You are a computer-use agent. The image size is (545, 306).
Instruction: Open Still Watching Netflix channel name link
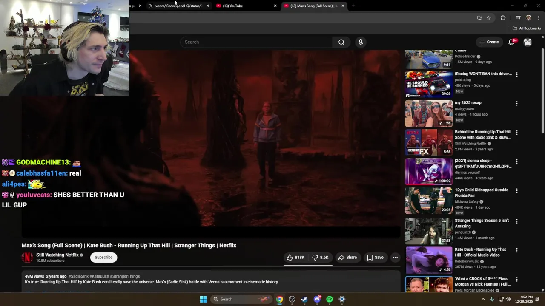(x=57, y=255)
